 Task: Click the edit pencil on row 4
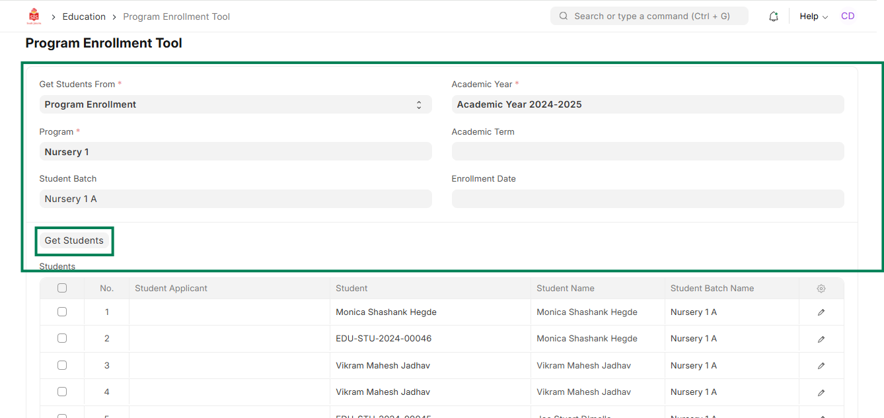tap(821, 392)
